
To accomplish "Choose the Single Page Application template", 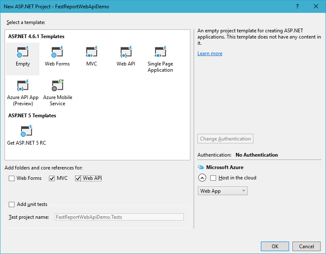I will [160, 59].
